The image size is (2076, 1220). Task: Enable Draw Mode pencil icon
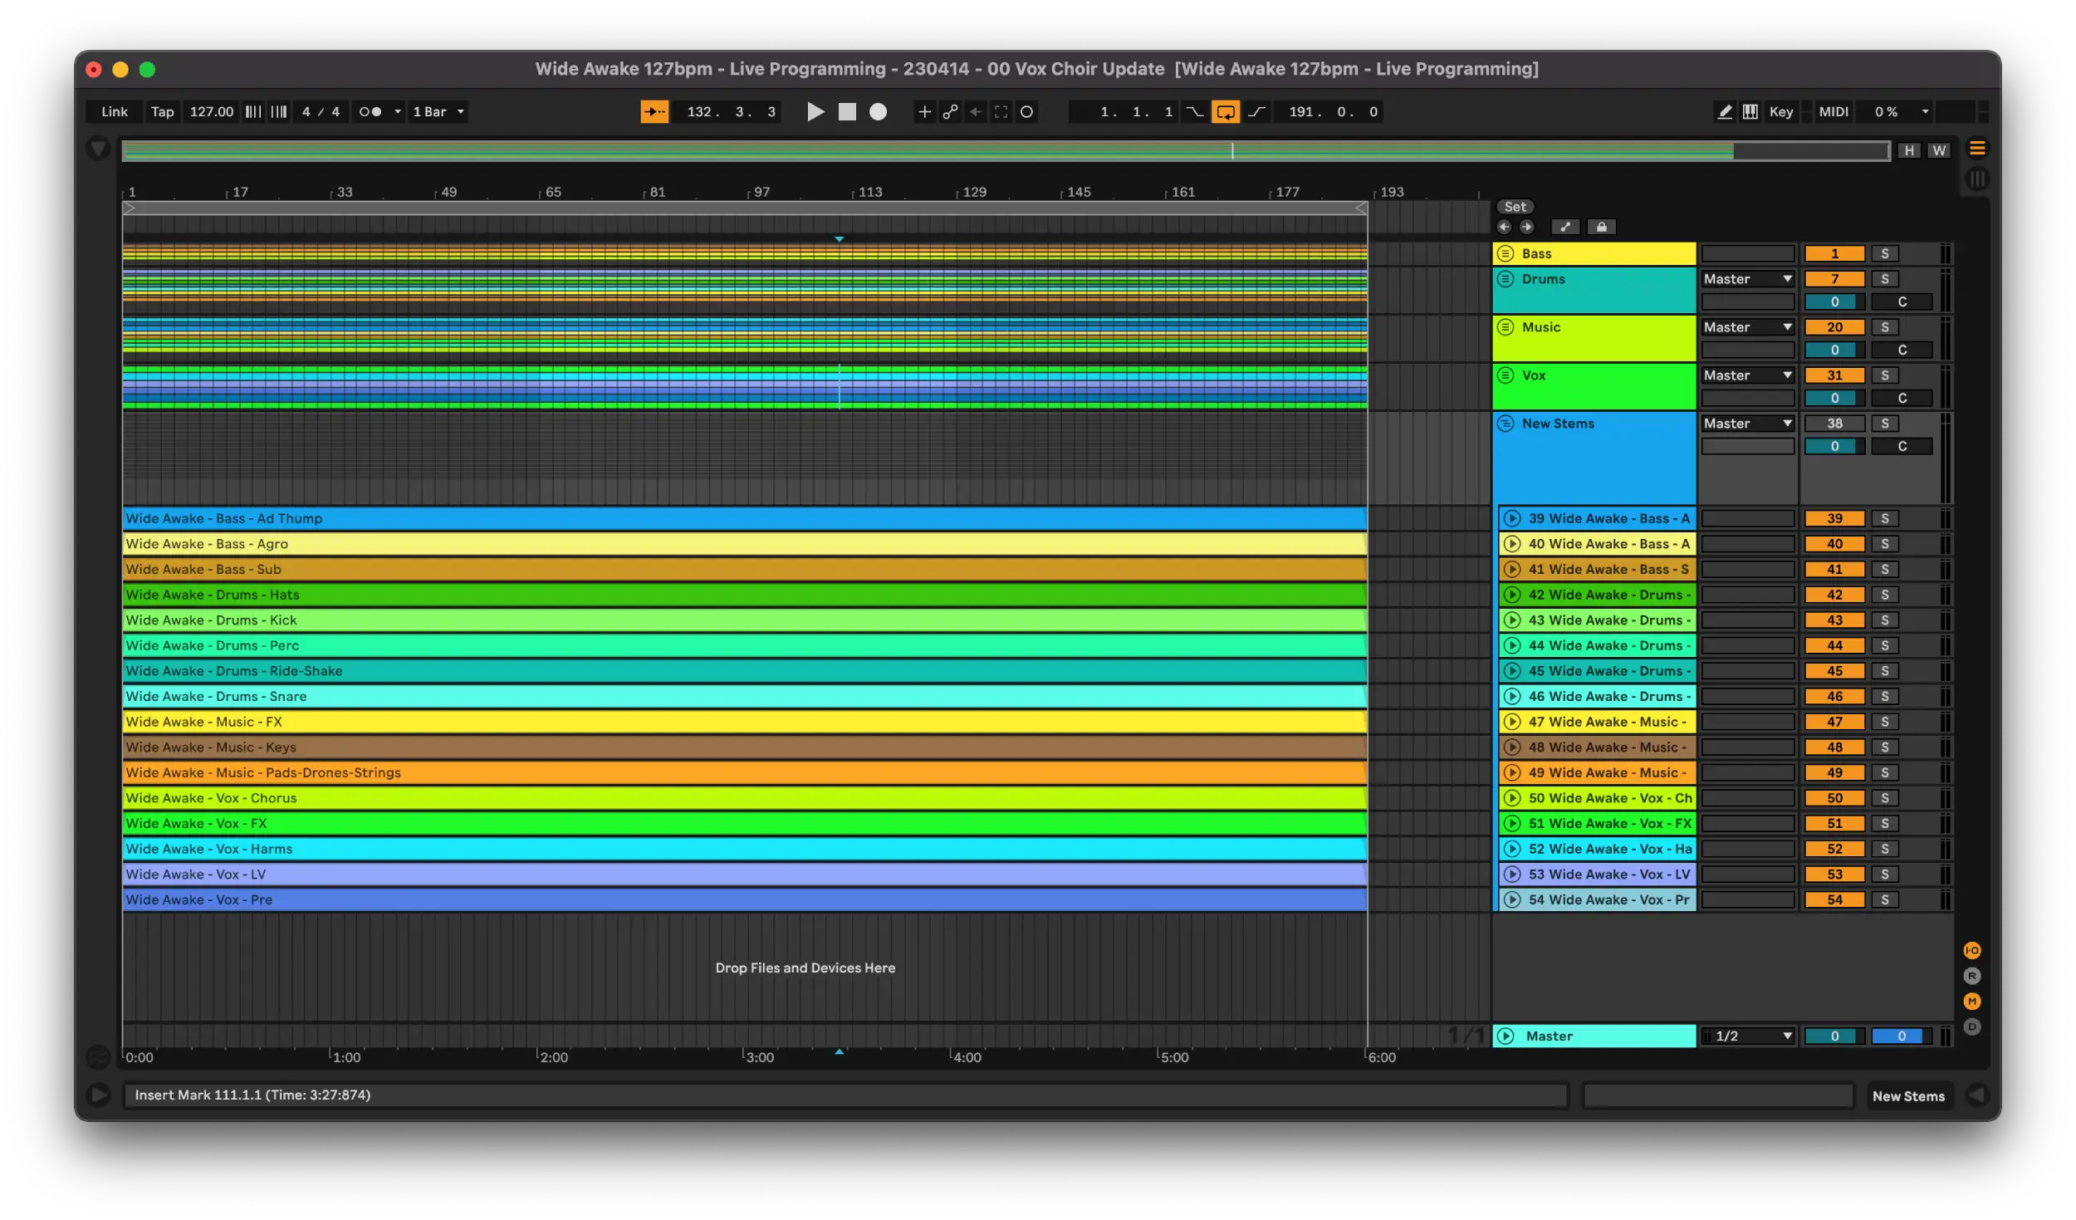[x=1725, y=111]
